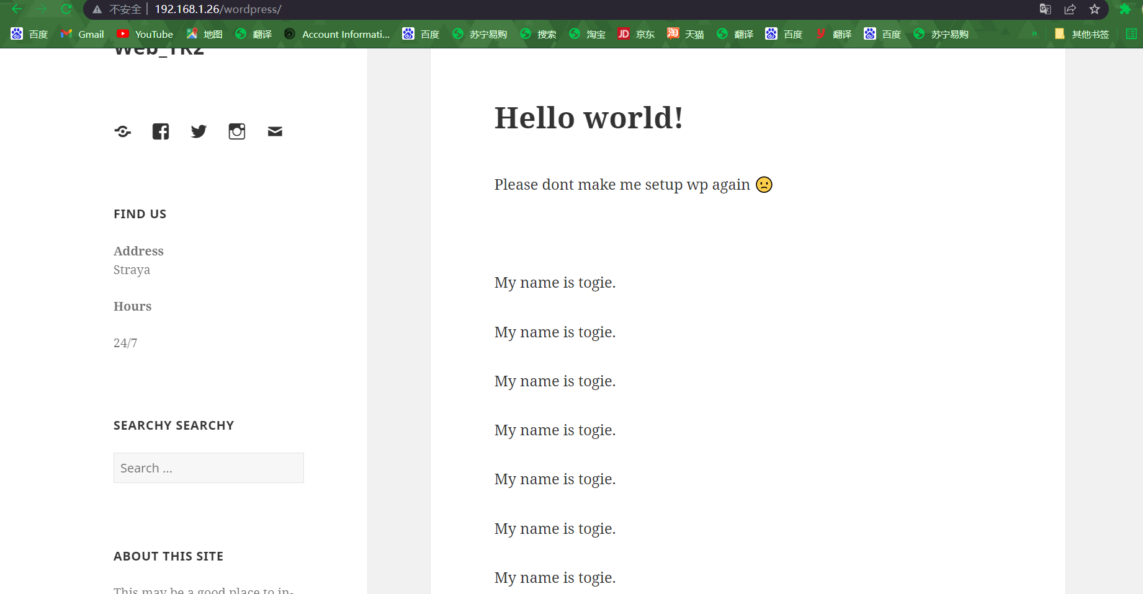1143x594 pixels.
Task: Click the email envelope social icon
Action: point(275,131)
